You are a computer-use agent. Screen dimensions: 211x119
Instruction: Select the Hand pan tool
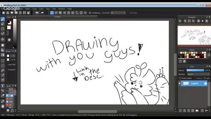click(x=3, y=106)
